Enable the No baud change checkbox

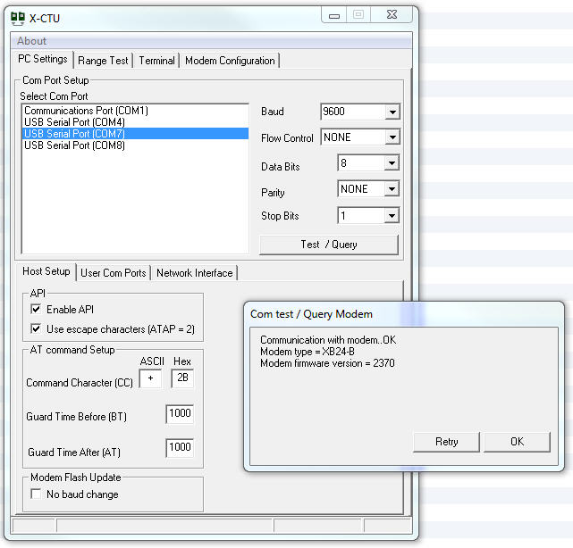[x=36, y=494]
